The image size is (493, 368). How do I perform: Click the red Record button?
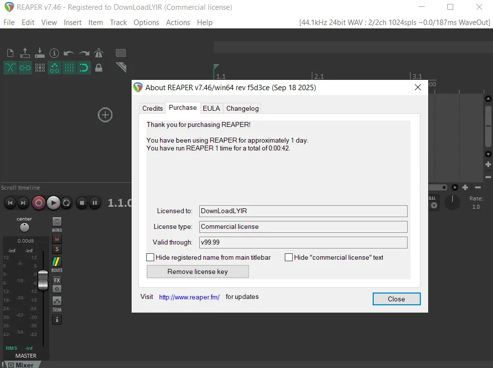39,203
